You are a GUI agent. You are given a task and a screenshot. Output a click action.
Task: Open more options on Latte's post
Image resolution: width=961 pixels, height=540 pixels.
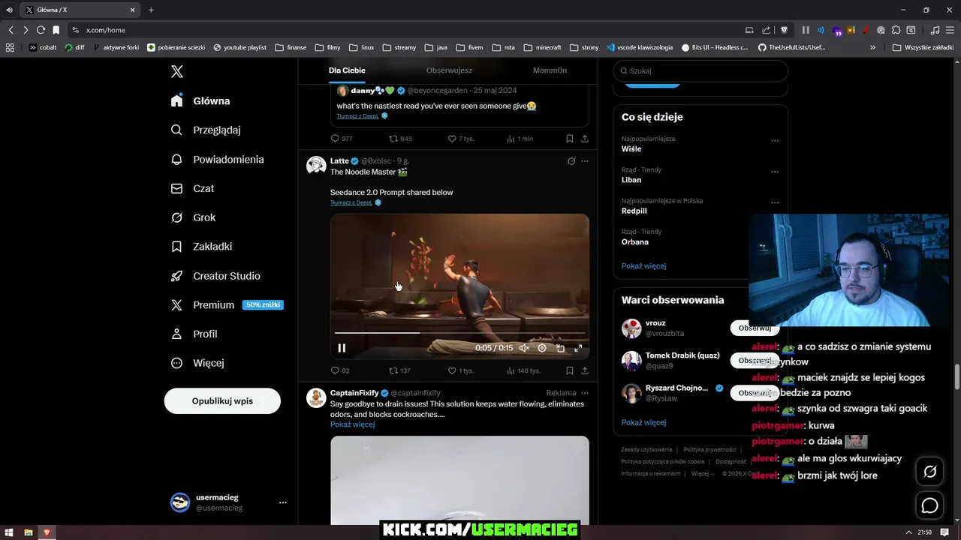click(x=585, y=161)
